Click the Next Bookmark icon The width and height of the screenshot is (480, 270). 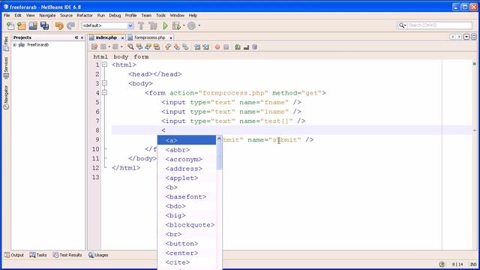177,46
